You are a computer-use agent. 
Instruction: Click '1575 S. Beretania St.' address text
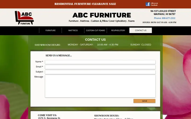[49, 118]
